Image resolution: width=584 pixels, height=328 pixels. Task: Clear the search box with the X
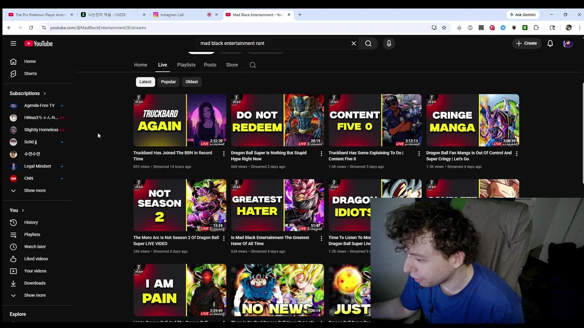coord(354,43)
